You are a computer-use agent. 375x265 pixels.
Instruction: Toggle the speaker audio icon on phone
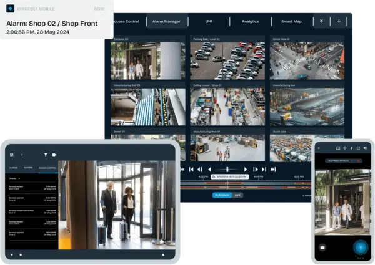pyautogui.click(x=366, y=148)
